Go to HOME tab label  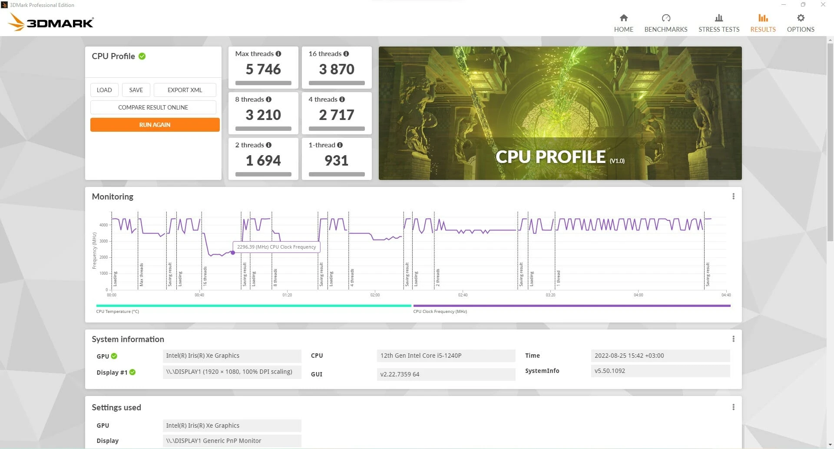pyautogui.click(x=623, y=30)
